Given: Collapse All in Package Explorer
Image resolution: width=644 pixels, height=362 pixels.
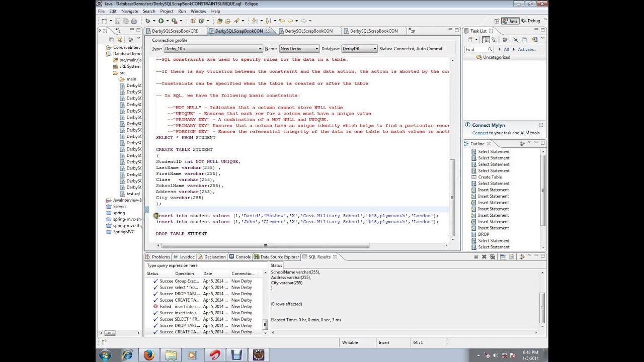Looking at the screenshot, I should coord(112,40).
